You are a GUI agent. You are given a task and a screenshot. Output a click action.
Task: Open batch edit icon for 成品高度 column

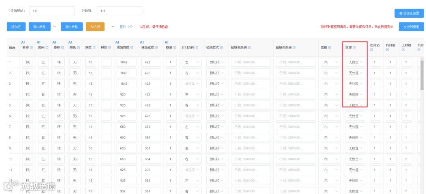[132, 47]
